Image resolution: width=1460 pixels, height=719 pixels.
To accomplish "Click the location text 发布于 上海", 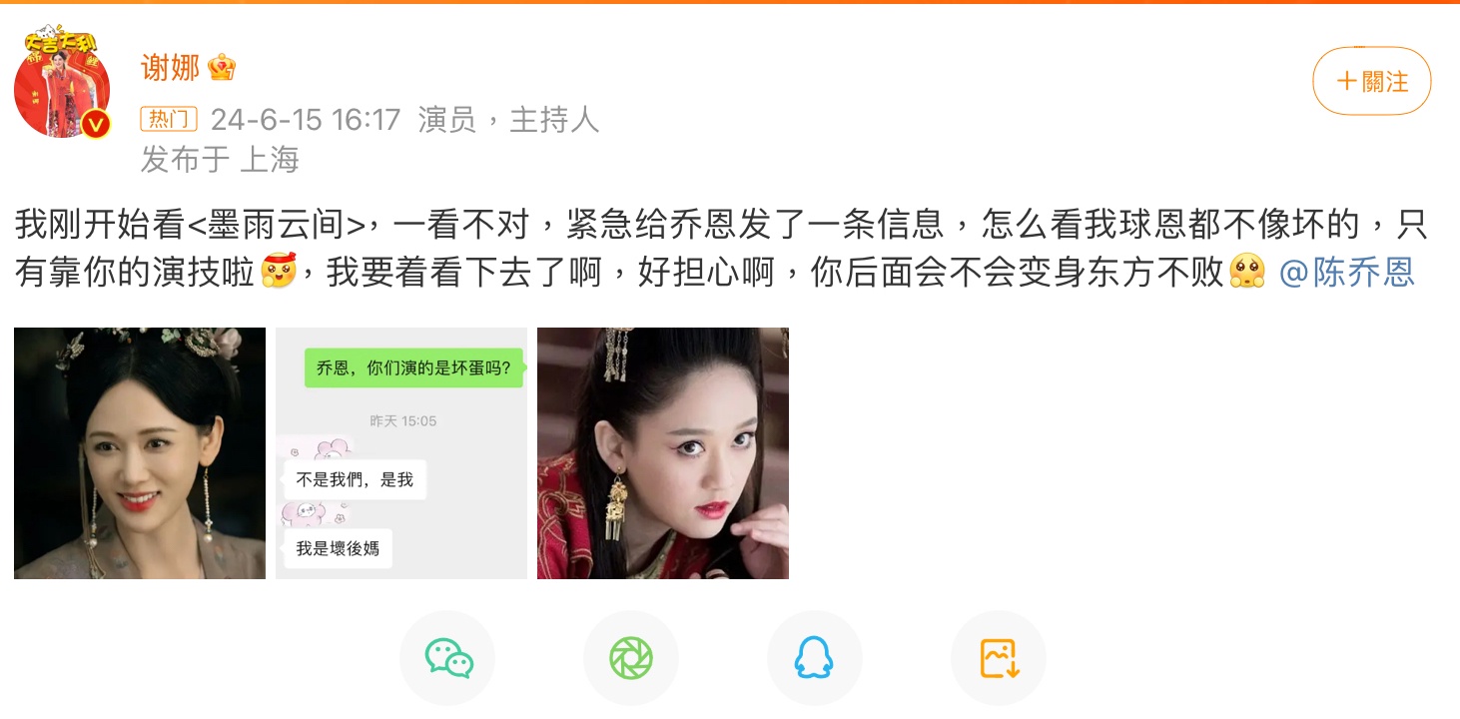I will coord(220,159).
